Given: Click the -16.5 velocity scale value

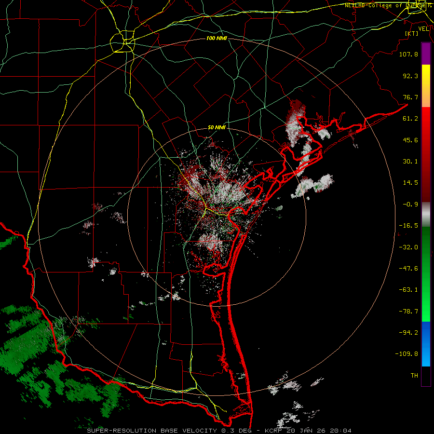Looking at the screenshot, I should coord(408,226).
